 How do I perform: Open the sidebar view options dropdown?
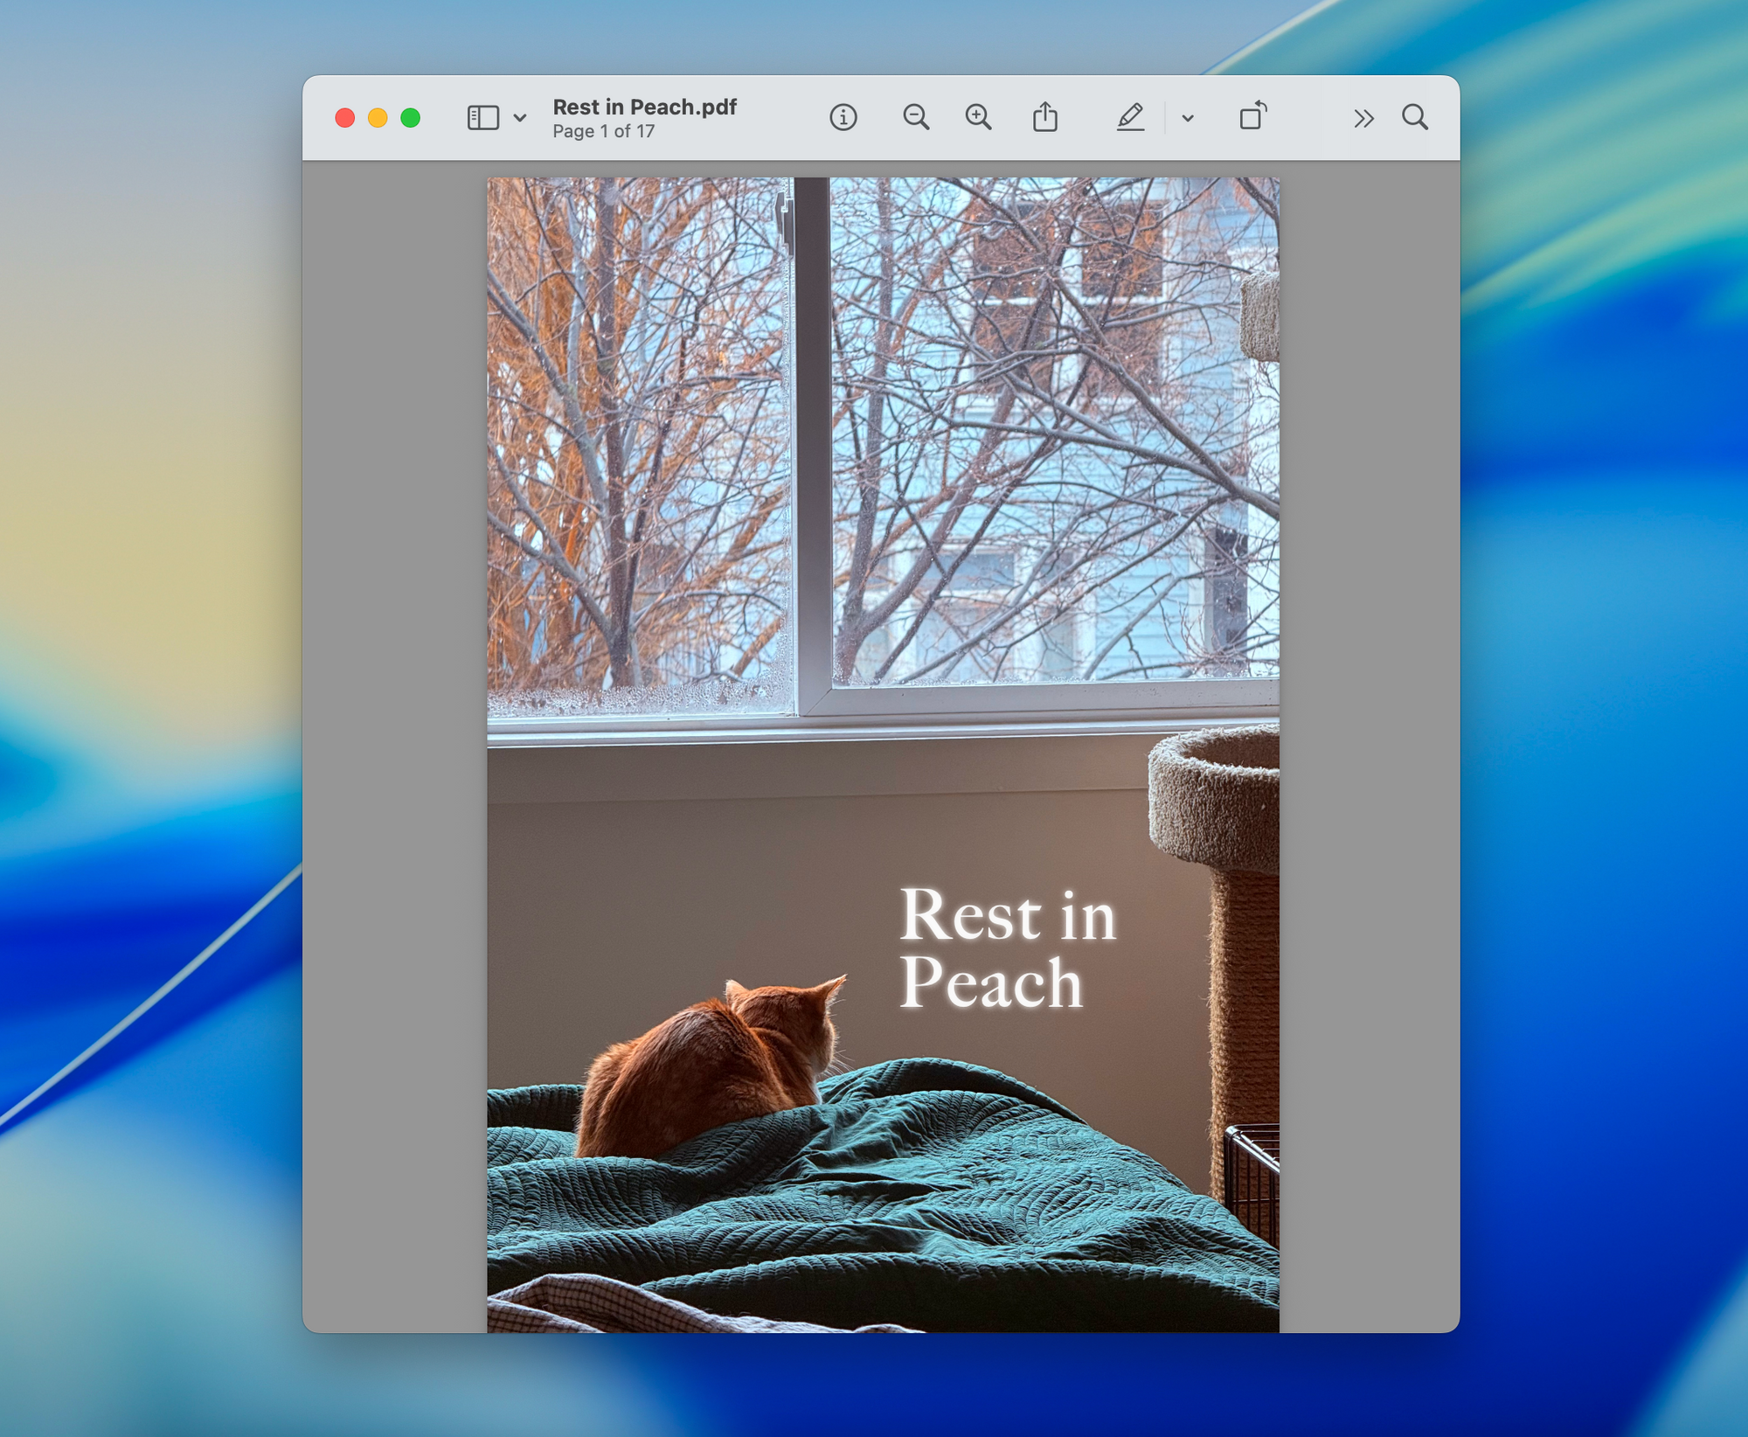[520, 118]
